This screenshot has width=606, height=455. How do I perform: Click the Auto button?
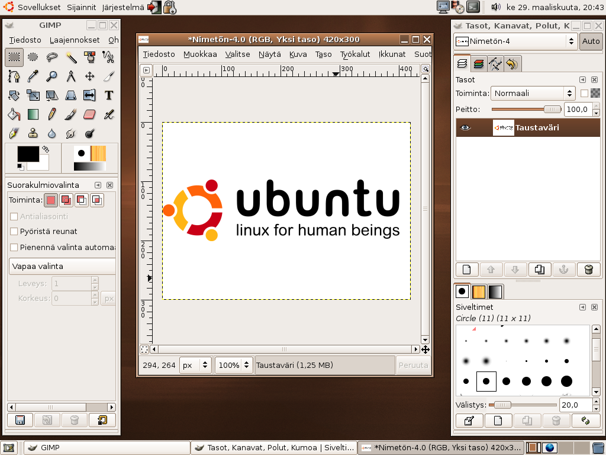coord(591,41)
